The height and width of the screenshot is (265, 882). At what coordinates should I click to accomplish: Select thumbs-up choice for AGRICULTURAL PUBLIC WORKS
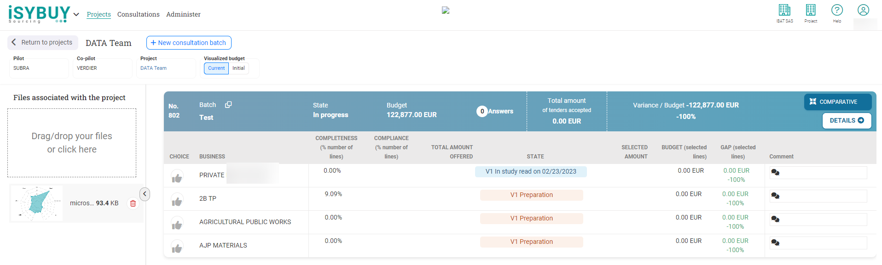pyautogui.click(x=177, y=225)
